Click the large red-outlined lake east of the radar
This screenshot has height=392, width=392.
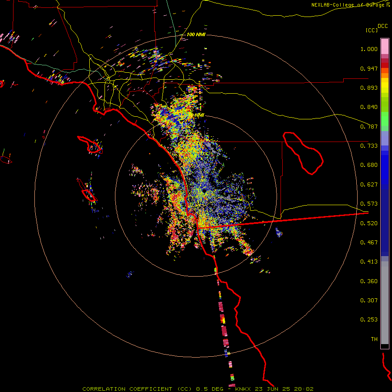coord(303,153)
